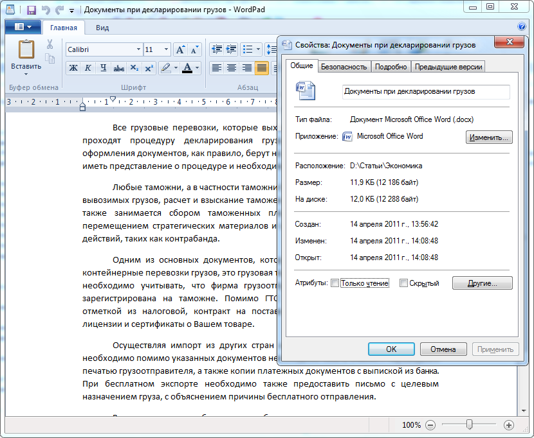The height and width of the screenshot is (438, 534).
Task: Click the zoom slider handle
Action: point(470,425)
